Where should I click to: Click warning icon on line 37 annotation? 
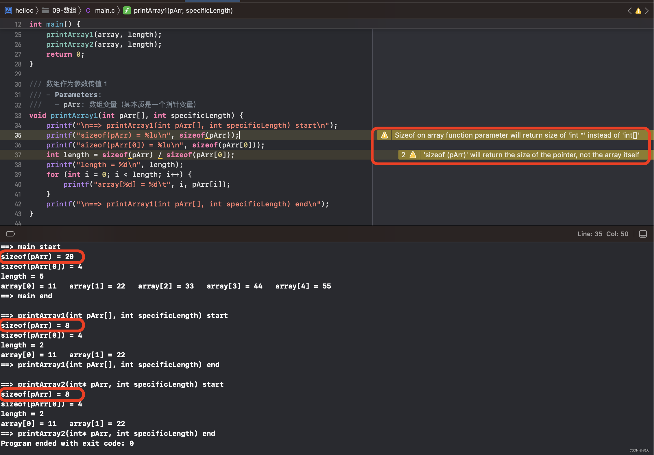(413, 155)
